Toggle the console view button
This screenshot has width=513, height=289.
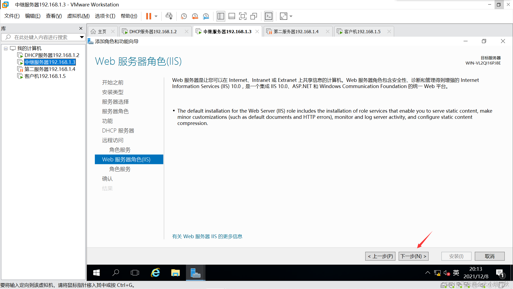click(269, 16)
